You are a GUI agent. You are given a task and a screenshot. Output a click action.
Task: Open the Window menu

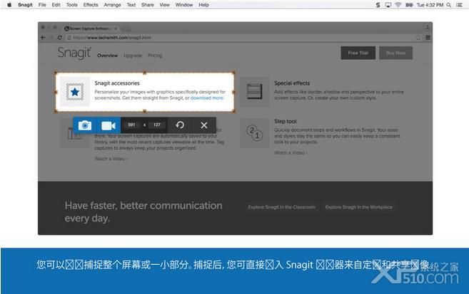184,5
